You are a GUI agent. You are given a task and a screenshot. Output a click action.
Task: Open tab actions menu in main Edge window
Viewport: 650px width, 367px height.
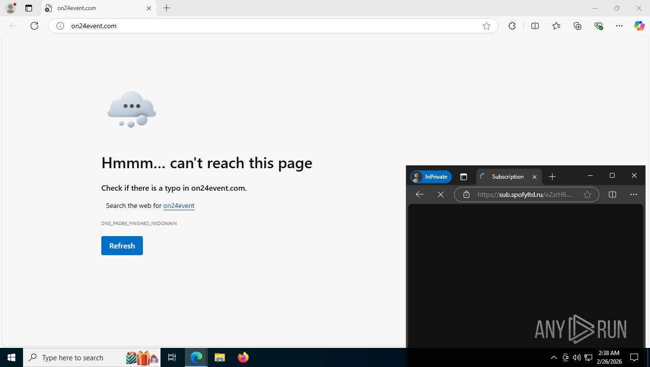29,8
